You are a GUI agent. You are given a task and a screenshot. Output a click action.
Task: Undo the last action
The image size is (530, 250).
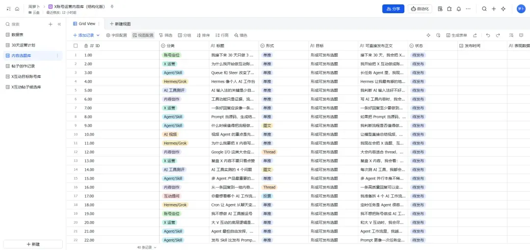pos(488,35)
